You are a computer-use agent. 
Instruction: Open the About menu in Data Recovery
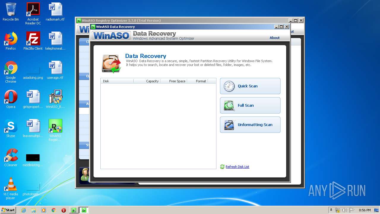[275, 38]
